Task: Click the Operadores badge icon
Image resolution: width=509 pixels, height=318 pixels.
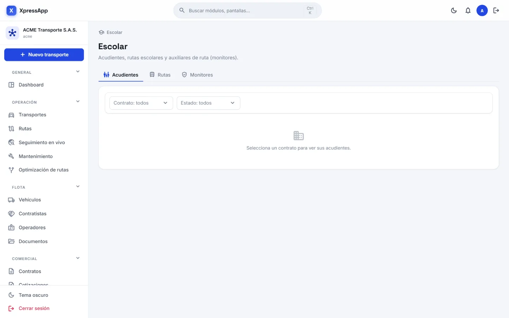Action: click(x=11, y=228)
